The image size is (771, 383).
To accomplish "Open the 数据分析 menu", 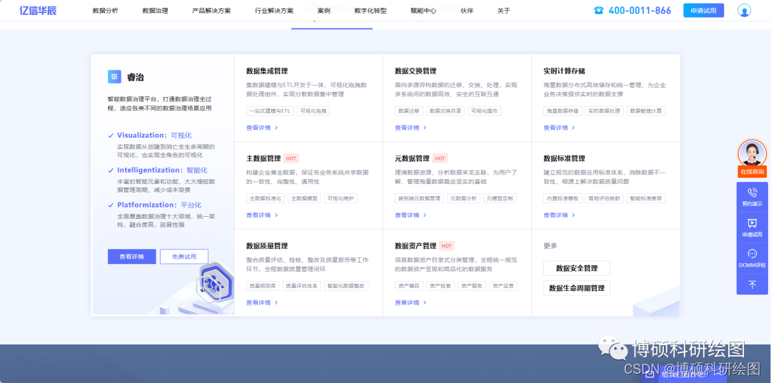I will click(105, 11).
